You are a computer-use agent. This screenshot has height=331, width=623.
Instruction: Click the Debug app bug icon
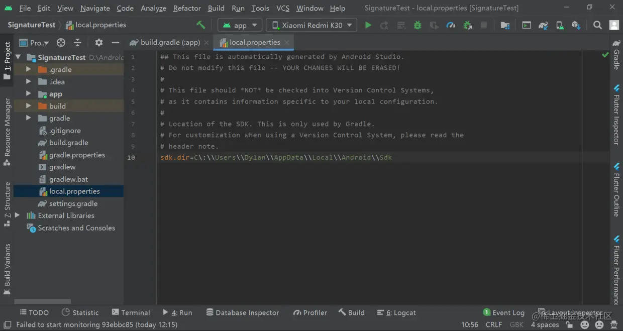(x=418, y=25)
